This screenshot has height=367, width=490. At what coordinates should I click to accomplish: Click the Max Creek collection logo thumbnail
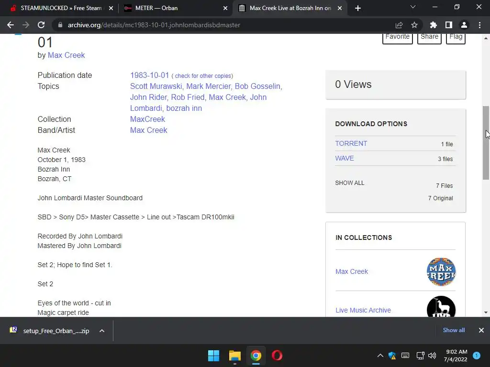(x=441, y=272)
